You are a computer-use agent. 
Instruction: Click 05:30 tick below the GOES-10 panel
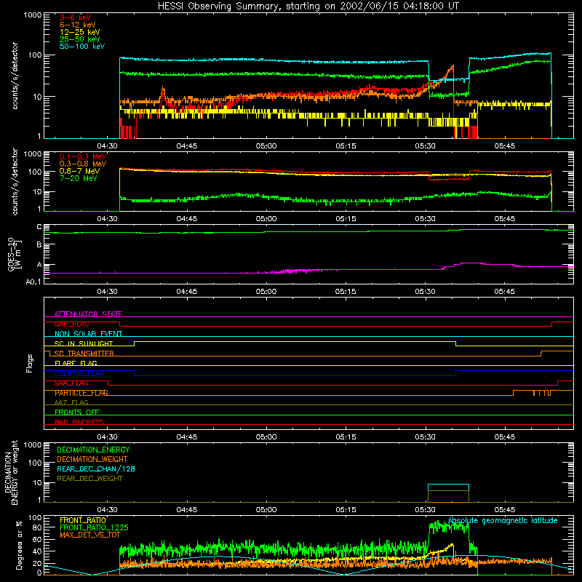click(425, 292)
